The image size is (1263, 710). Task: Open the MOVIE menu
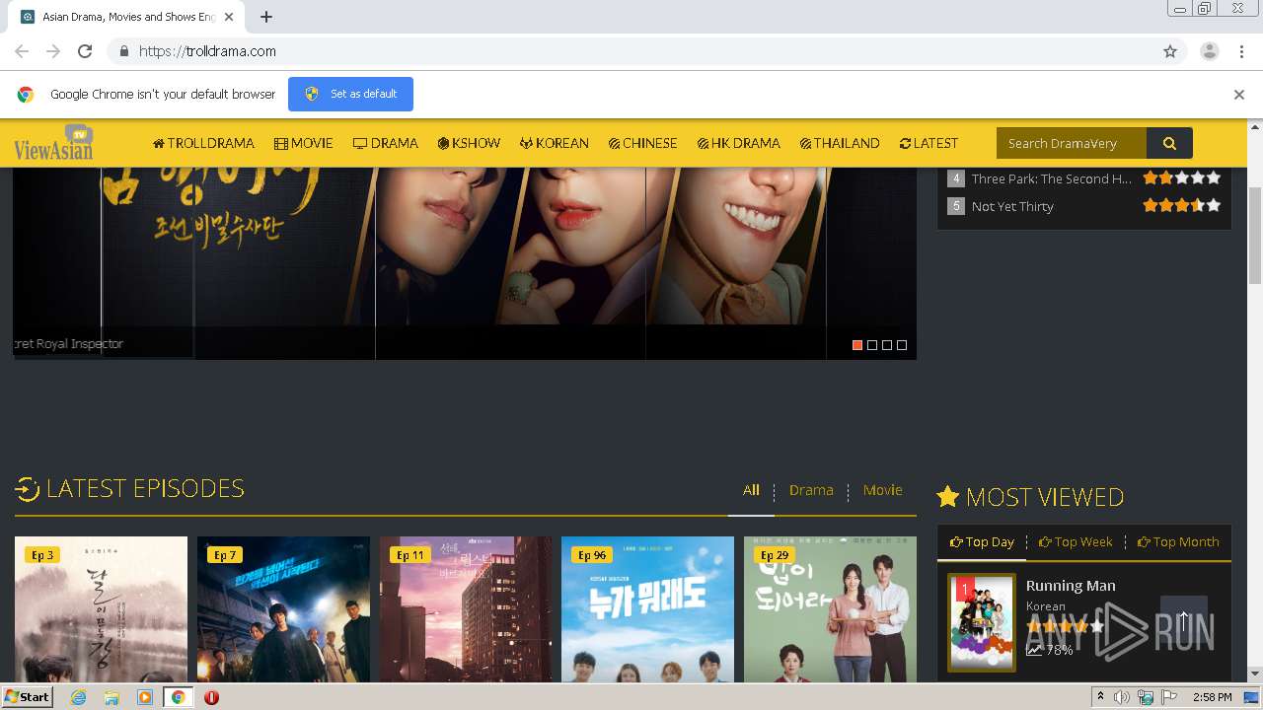[304, 143]
